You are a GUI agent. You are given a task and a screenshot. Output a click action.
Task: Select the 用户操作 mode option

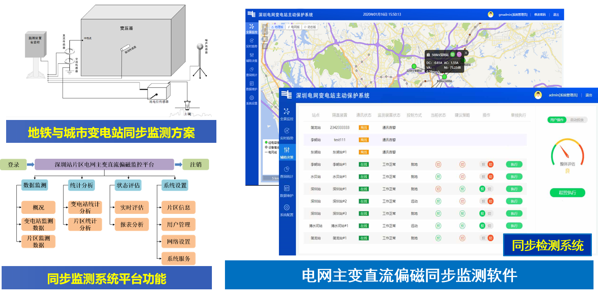tap(557, 120)
